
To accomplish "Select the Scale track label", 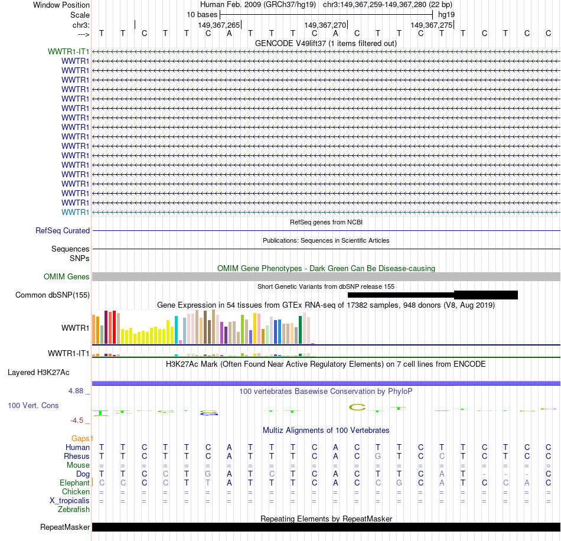I will pos(80,15).
